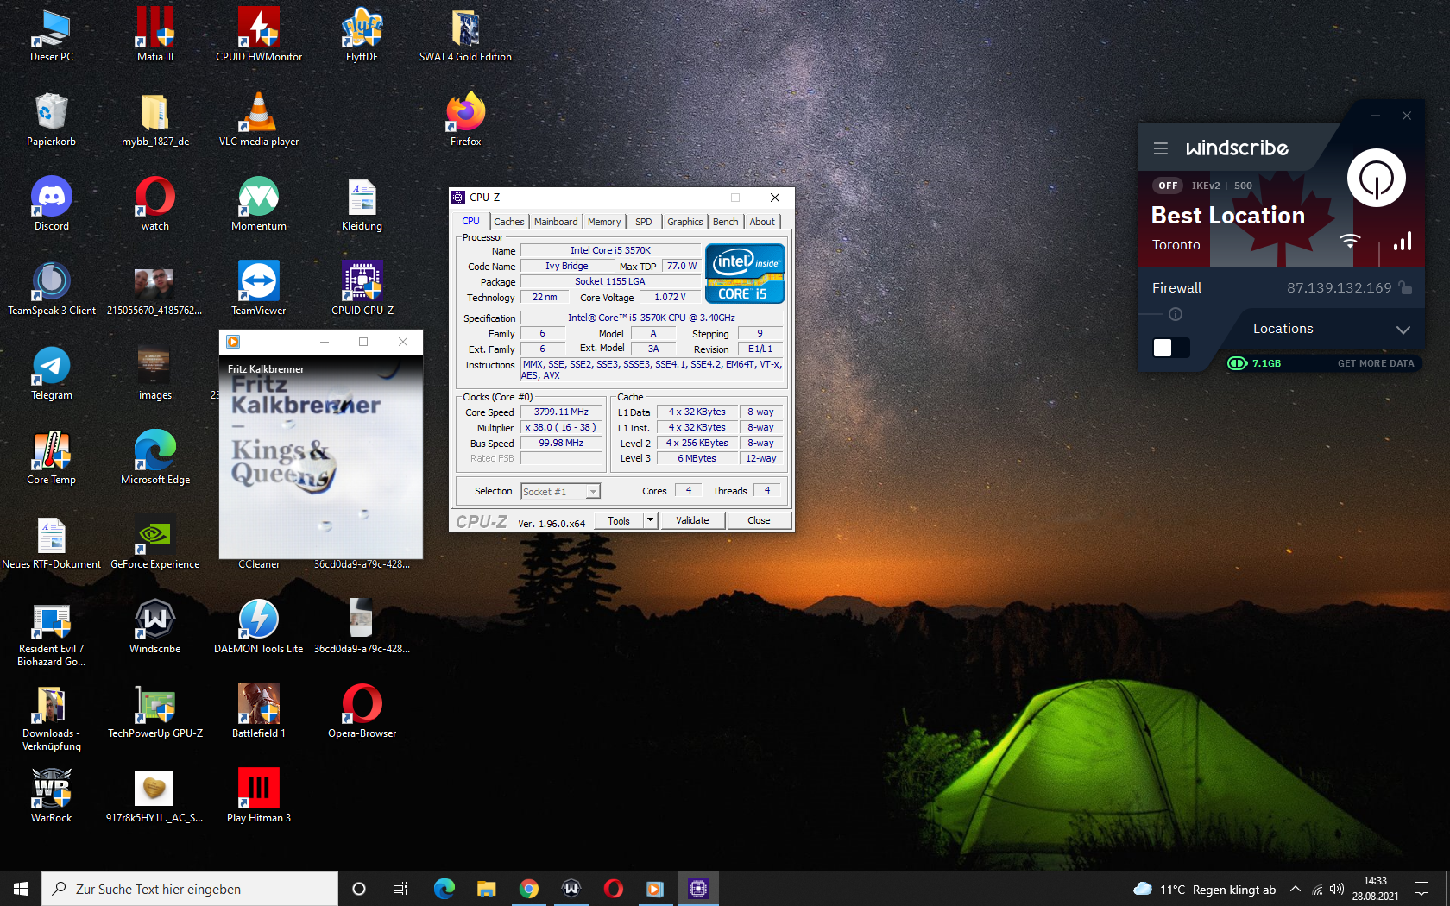Viewport: 1450px width, 906px height.
Task: Open mybb_1827_de folder on desktop
Action: pyautogui.click(x=155, y=120)
